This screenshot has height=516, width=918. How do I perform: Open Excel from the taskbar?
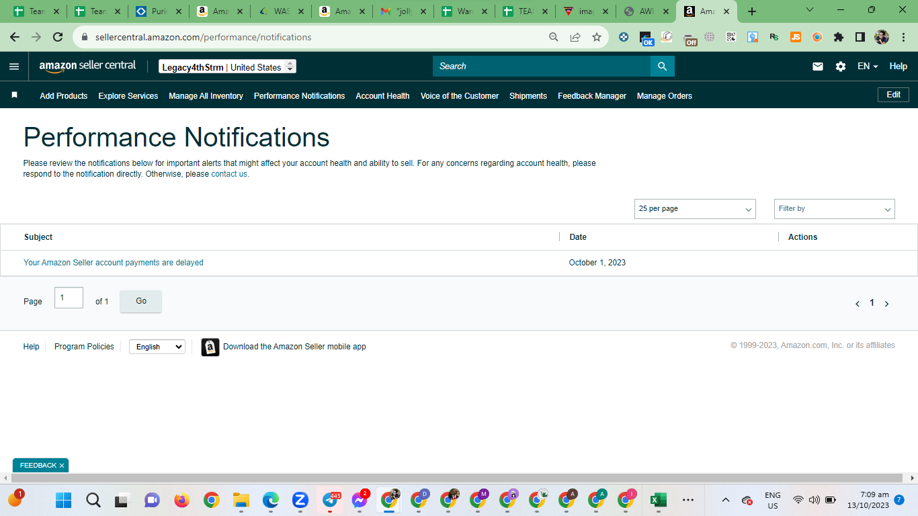[658, 500]
